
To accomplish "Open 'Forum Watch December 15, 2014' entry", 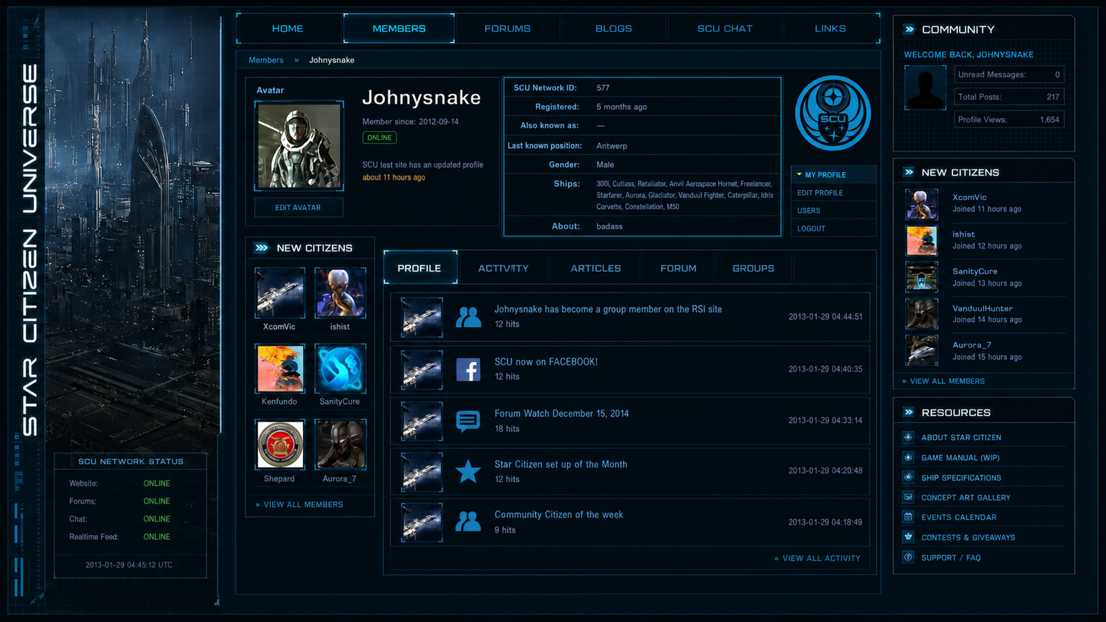I will click(x=561, y=413).
